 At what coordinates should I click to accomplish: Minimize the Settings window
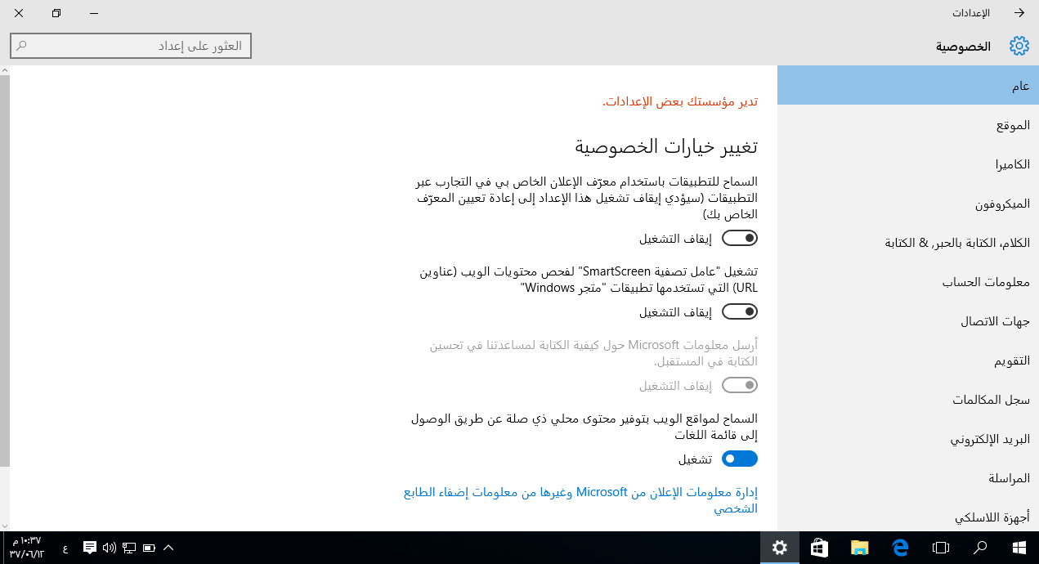[94, 13]
